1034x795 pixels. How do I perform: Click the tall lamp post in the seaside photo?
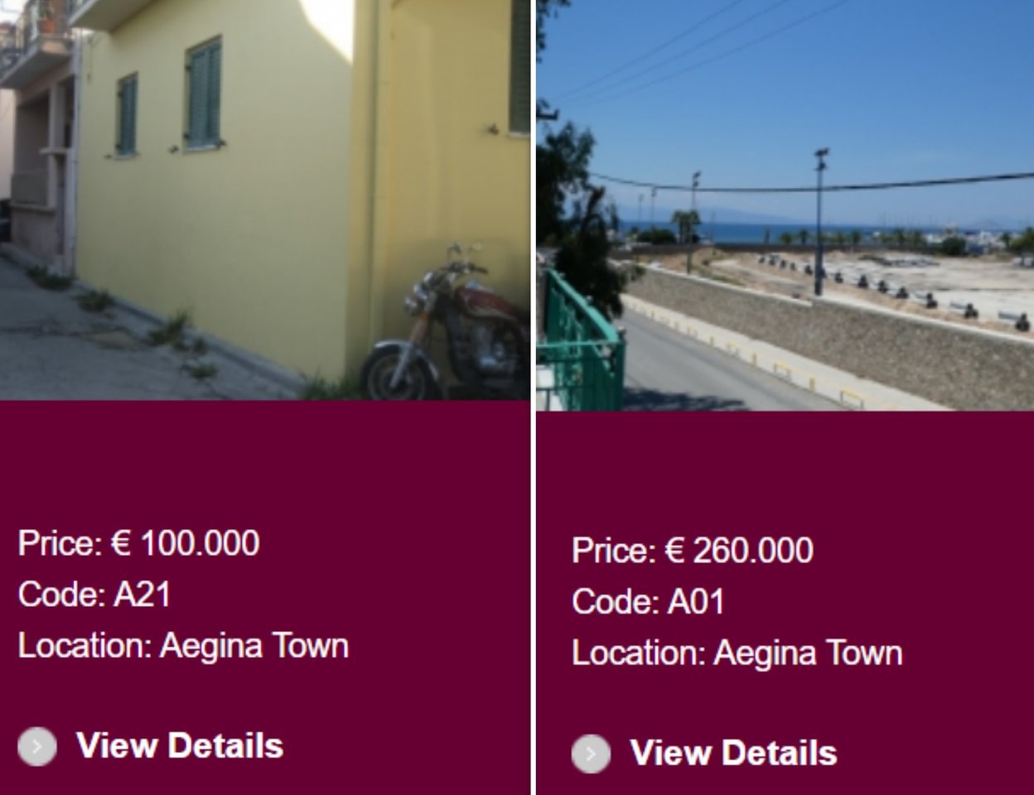(819, 222)
